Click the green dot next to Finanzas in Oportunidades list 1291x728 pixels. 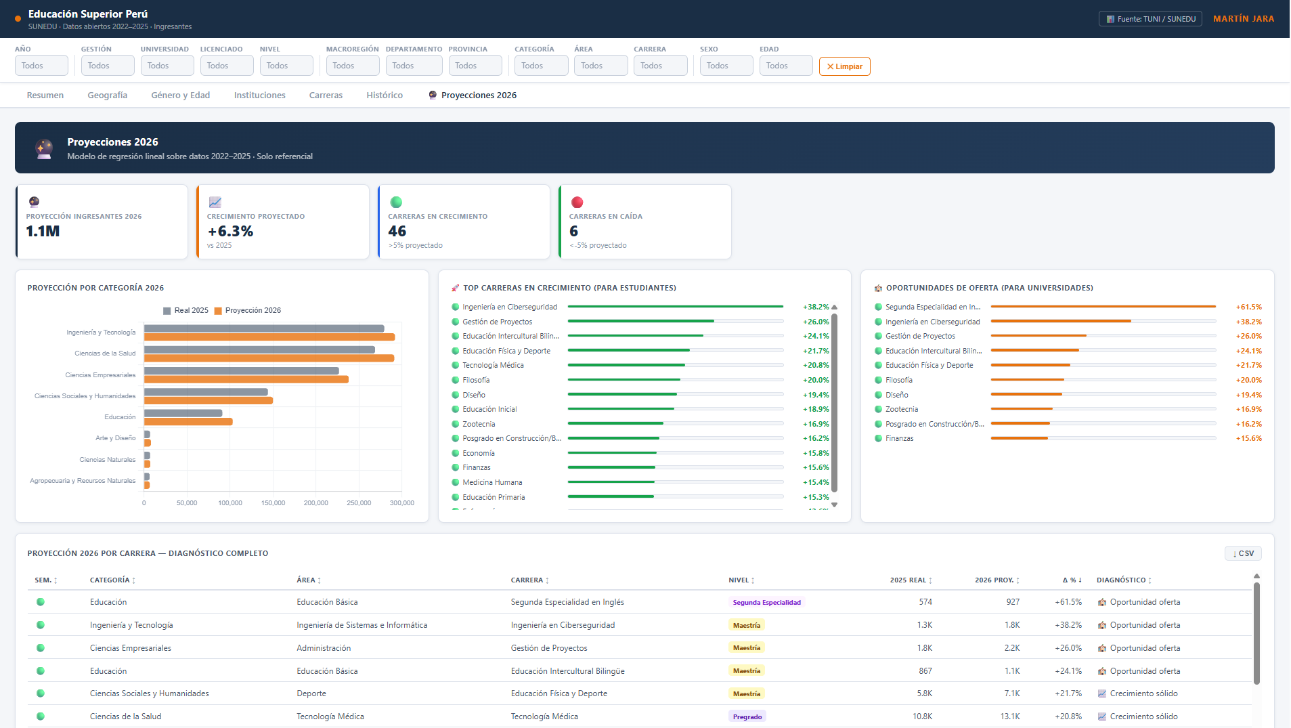click(878, 438)
